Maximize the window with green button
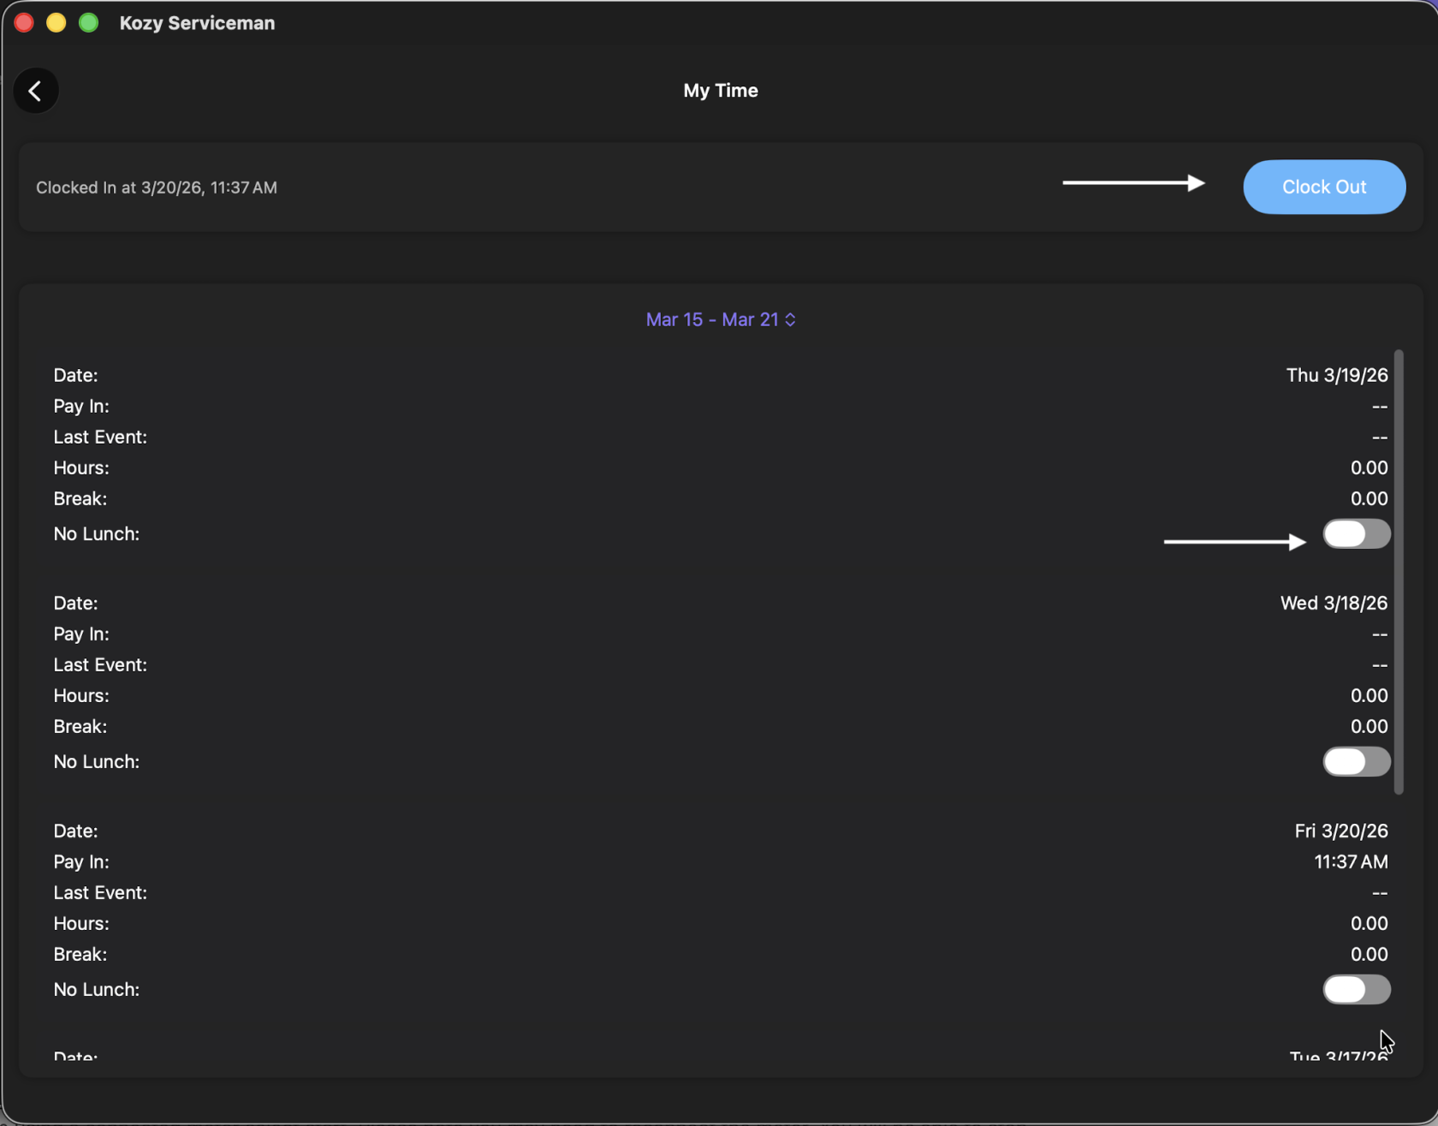The width and height of the screenshot is (1438, 1126). 88,23
